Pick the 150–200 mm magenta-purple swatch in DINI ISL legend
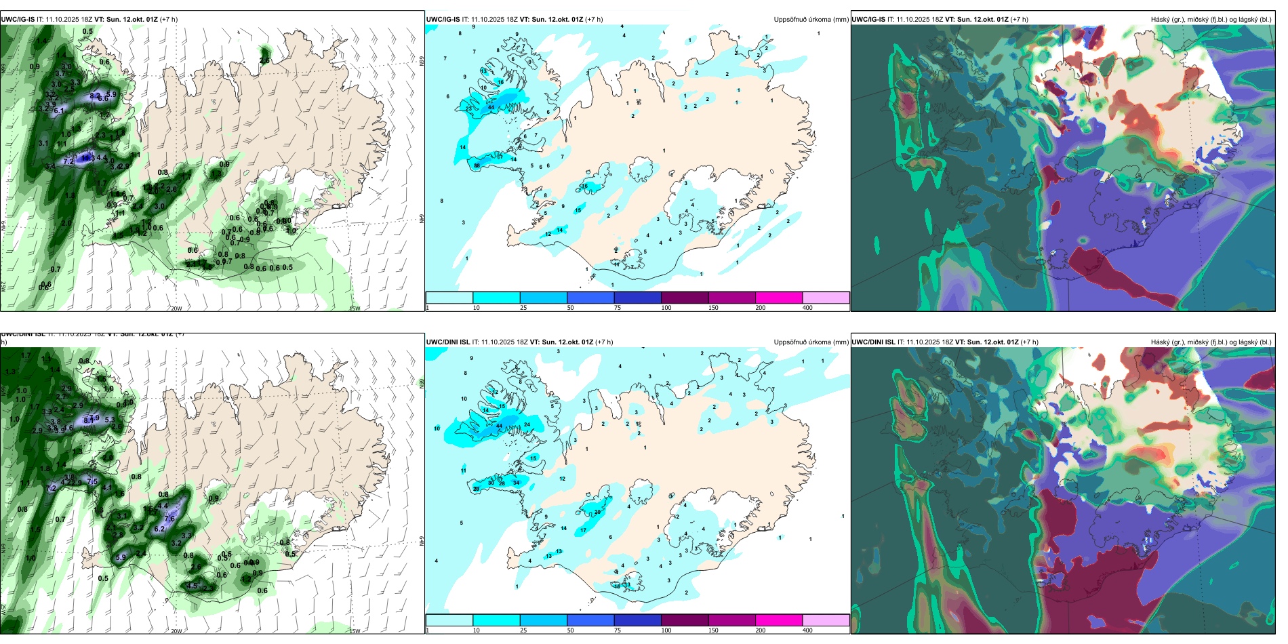This screenshot has width=1288, height=644. (731, 620)
